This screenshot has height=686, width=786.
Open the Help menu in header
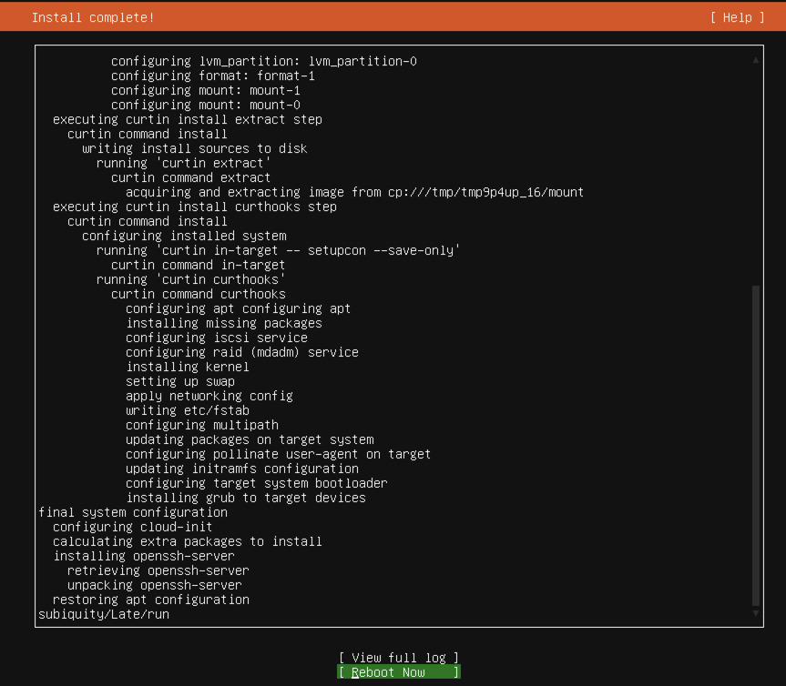point(738,17)
